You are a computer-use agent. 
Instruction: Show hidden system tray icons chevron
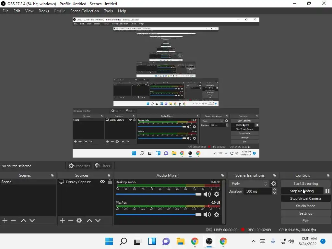click(254, 241)
